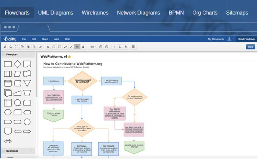Toggle snap to grid button
The height and width of the screenshot is (159, 258).
coord(126,47)
